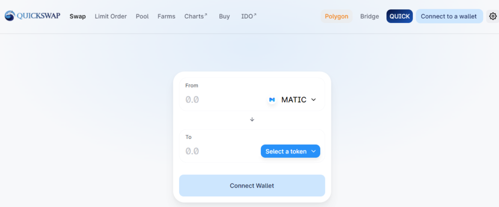499x207 pixels.
Task: Open the external Charts link
Action: pos(196,16)
